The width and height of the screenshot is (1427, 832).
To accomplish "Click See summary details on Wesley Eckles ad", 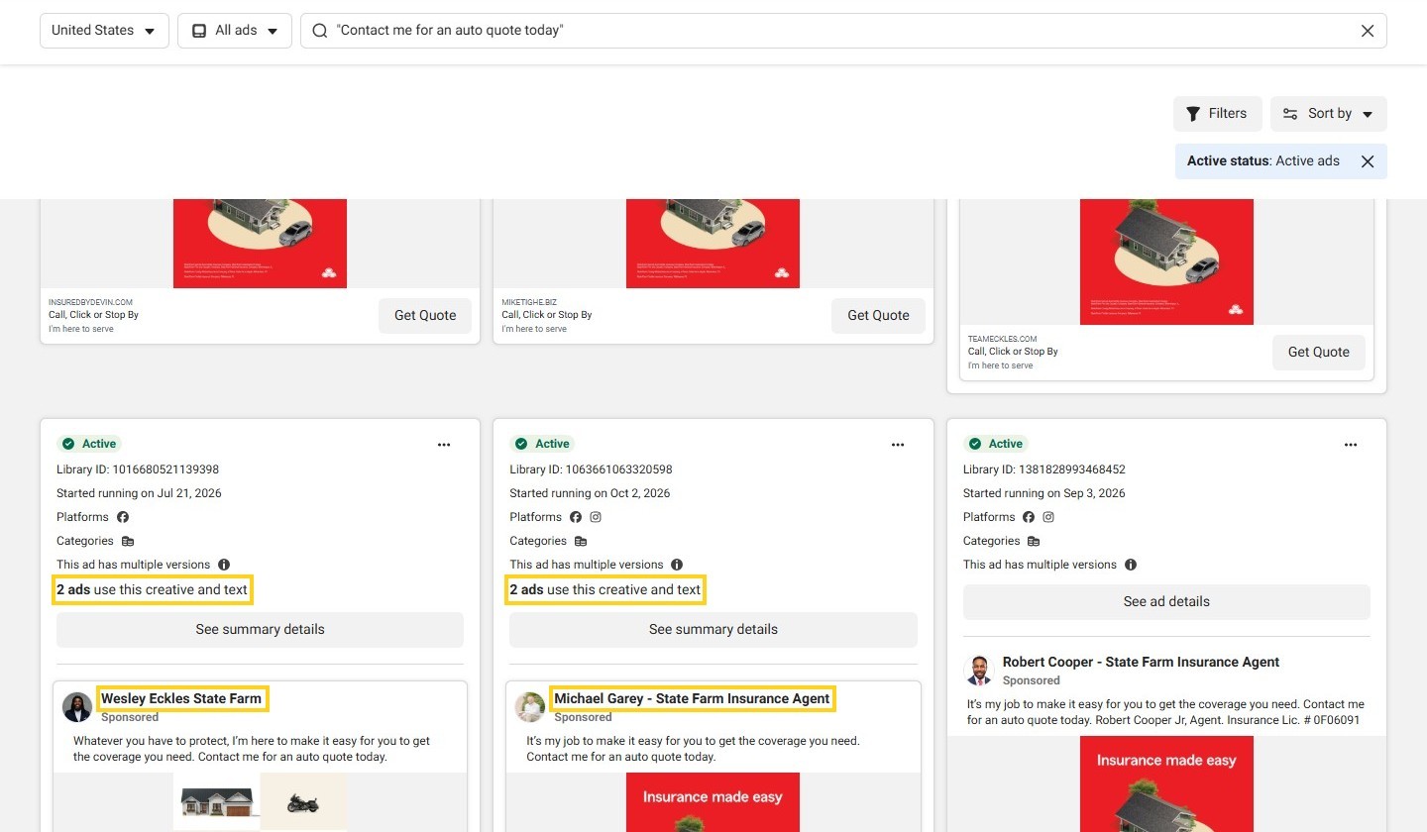I will pos(260,629).
